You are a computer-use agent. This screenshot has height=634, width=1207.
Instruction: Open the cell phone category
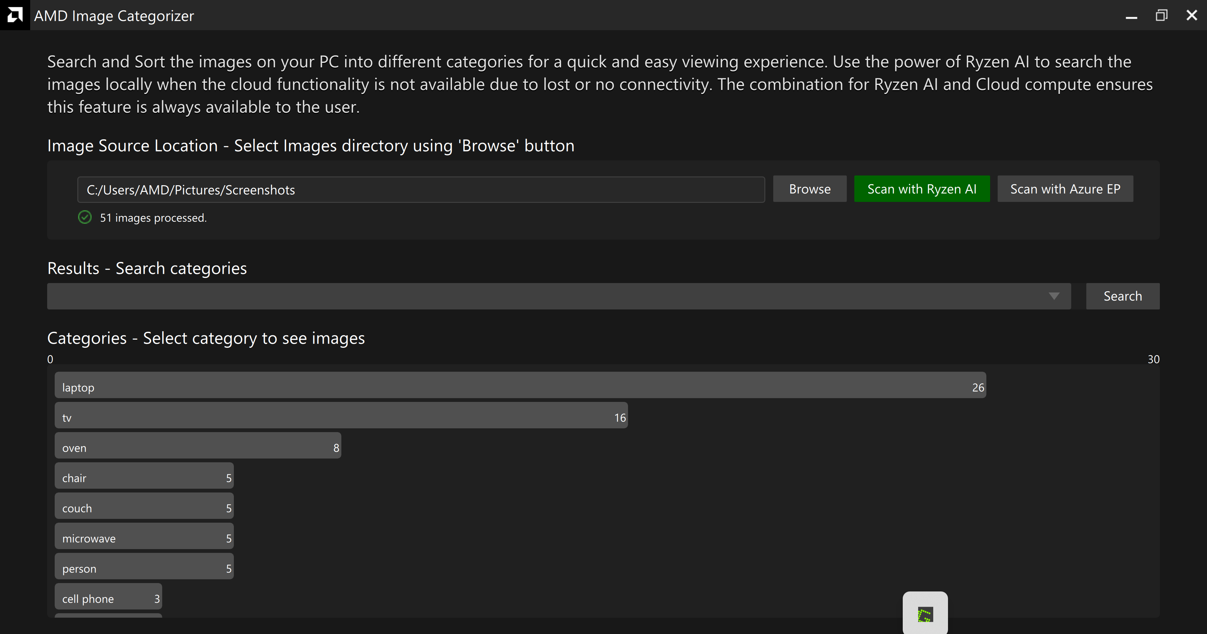point(108,597)
